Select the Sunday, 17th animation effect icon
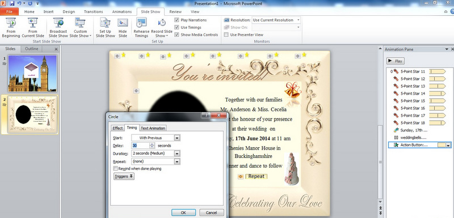454x218 pixels. tap(396, 130)
